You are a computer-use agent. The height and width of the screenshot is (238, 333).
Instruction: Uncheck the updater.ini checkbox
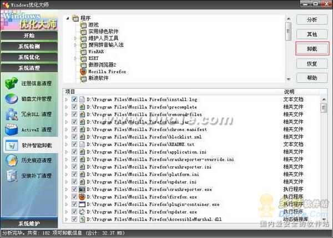click(x=74, y=182)
